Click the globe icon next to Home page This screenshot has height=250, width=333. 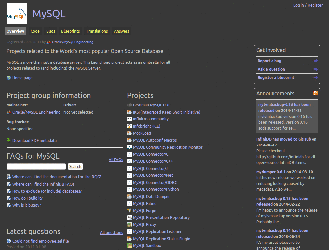point(9,78)
